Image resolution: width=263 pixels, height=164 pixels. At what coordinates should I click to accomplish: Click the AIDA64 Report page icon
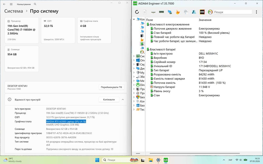pyautogui.click(x=145, y=12)
